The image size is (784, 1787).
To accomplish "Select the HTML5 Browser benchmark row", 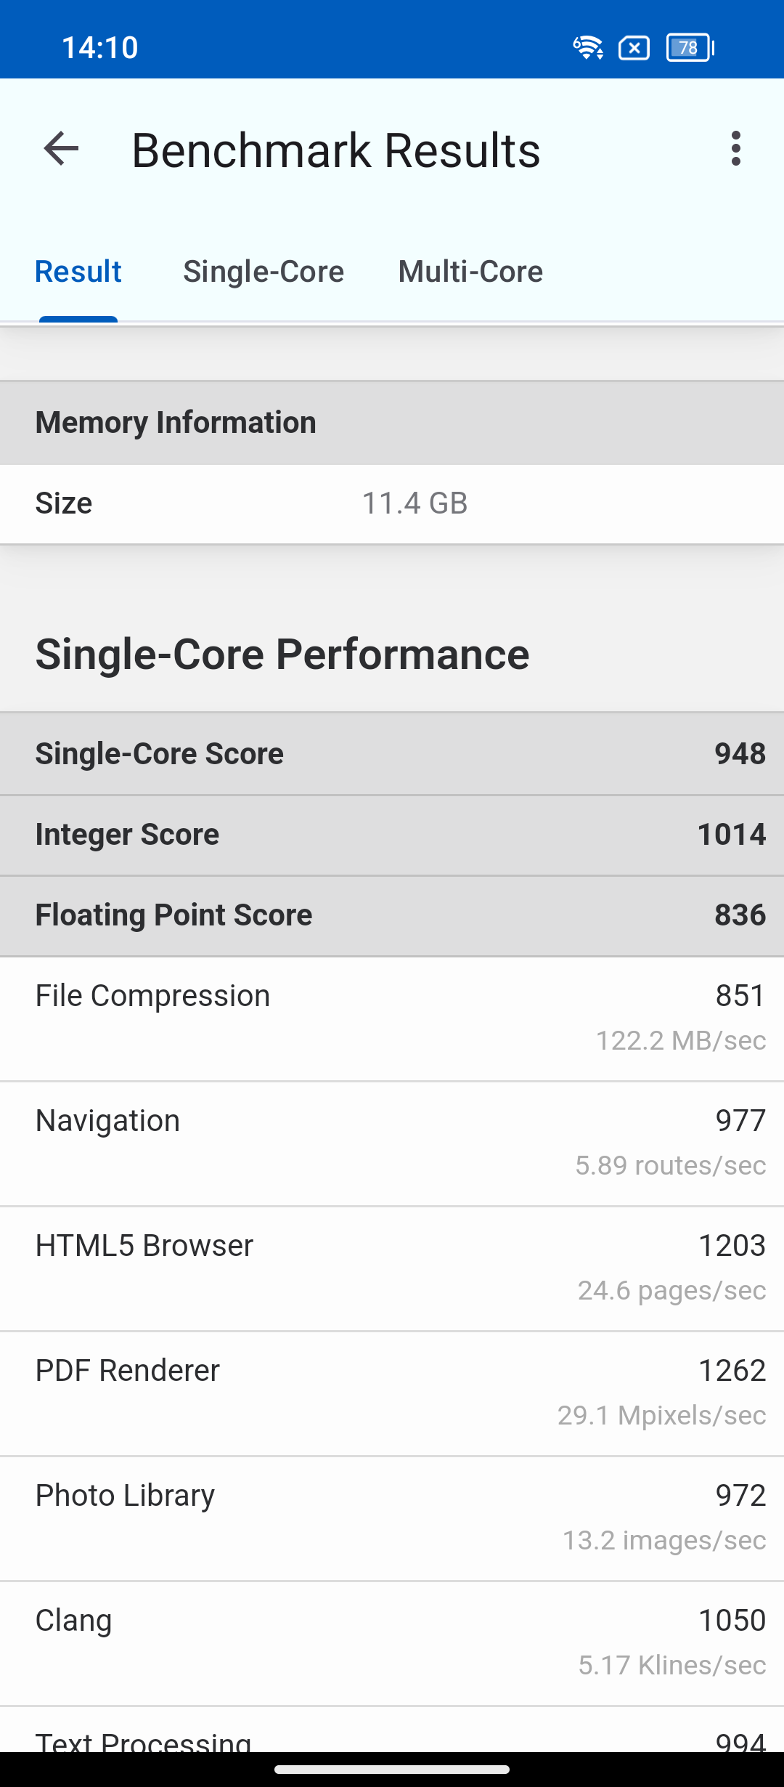I will click(392, 1268).
